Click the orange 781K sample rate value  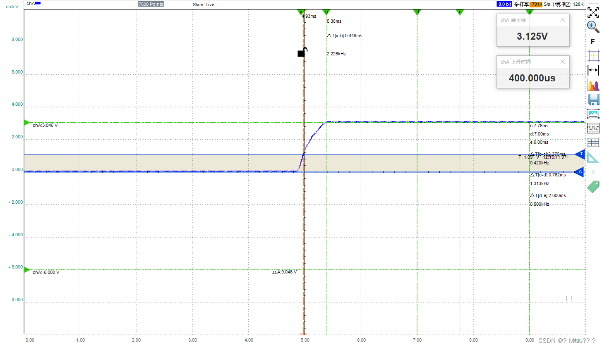536,4
